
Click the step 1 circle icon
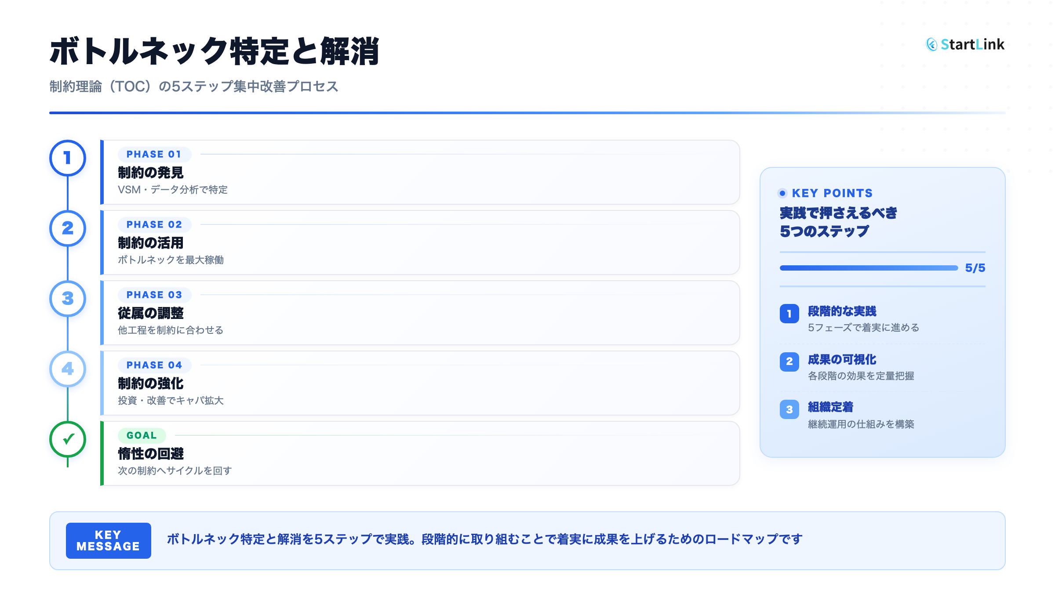67,158
